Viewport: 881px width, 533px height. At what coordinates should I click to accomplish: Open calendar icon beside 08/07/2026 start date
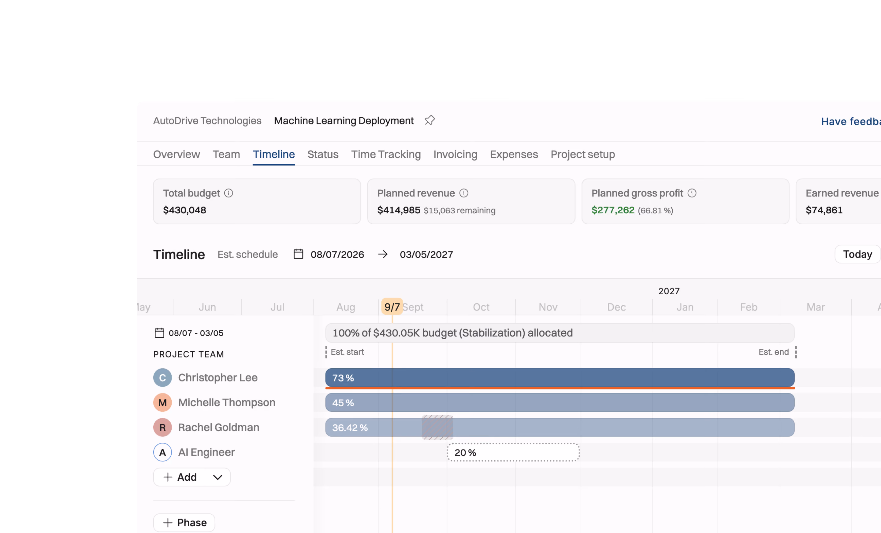click(298, 254)
